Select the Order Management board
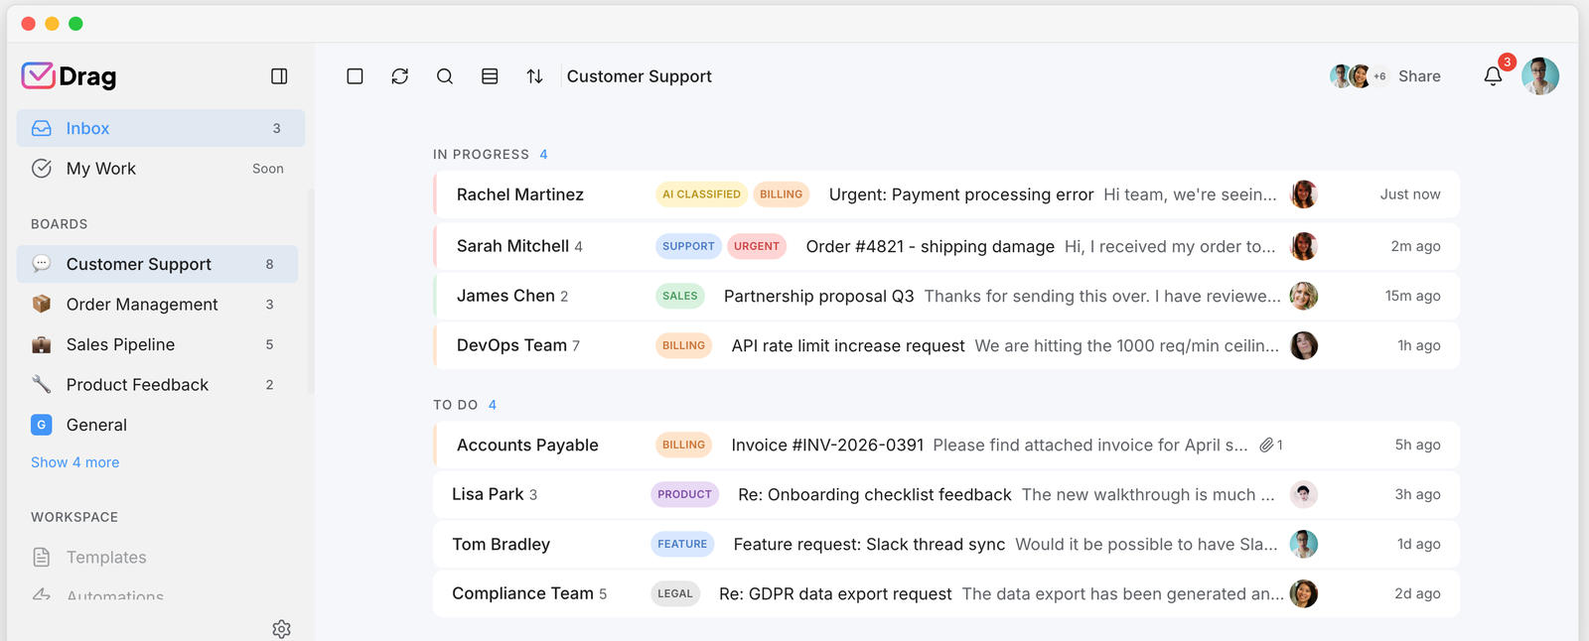1589x641 pixels. click(157, 305)
